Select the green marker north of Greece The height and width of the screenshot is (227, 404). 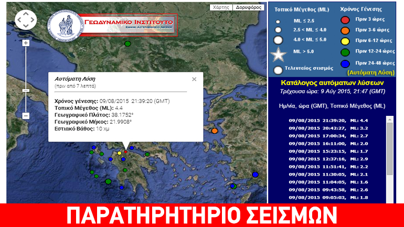click(x=127, y=44)
